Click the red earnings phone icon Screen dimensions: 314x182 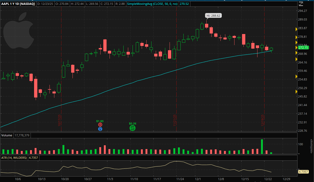(100, 125)
